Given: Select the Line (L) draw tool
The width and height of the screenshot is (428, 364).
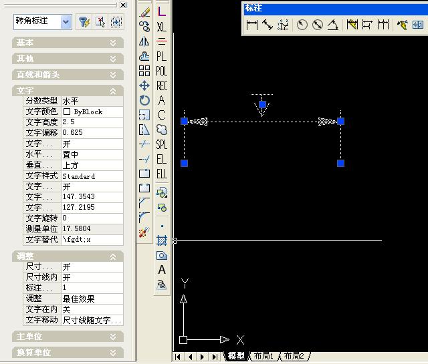Looking at the screenshot, I should pos(162,12).
